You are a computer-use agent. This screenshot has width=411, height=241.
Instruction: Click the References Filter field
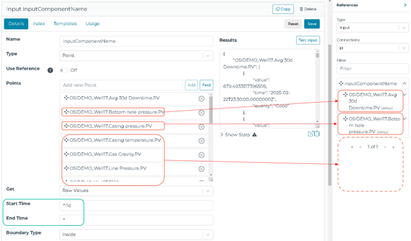point(372,69)
